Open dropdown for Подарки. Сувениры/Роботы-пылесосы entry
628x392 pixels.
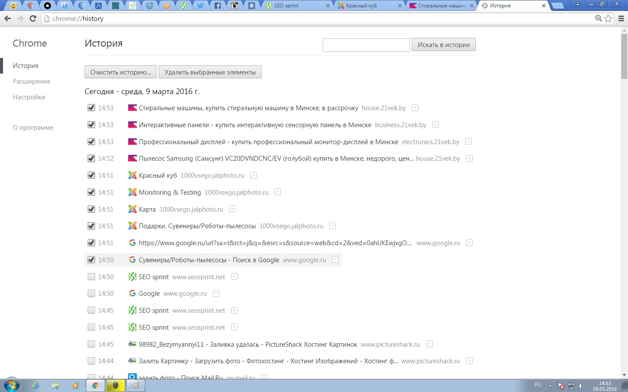tap(332, 226)
